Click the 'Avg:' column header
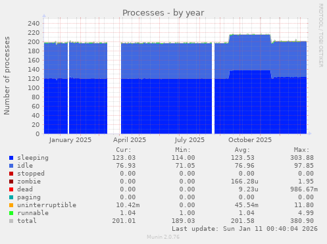The height and width of the screenshot is (244, 327). tap(242, 150)
